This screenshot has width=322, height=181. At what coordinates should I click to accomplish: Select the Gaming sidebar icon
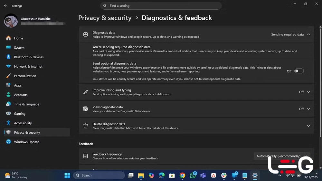coord(8,114)
